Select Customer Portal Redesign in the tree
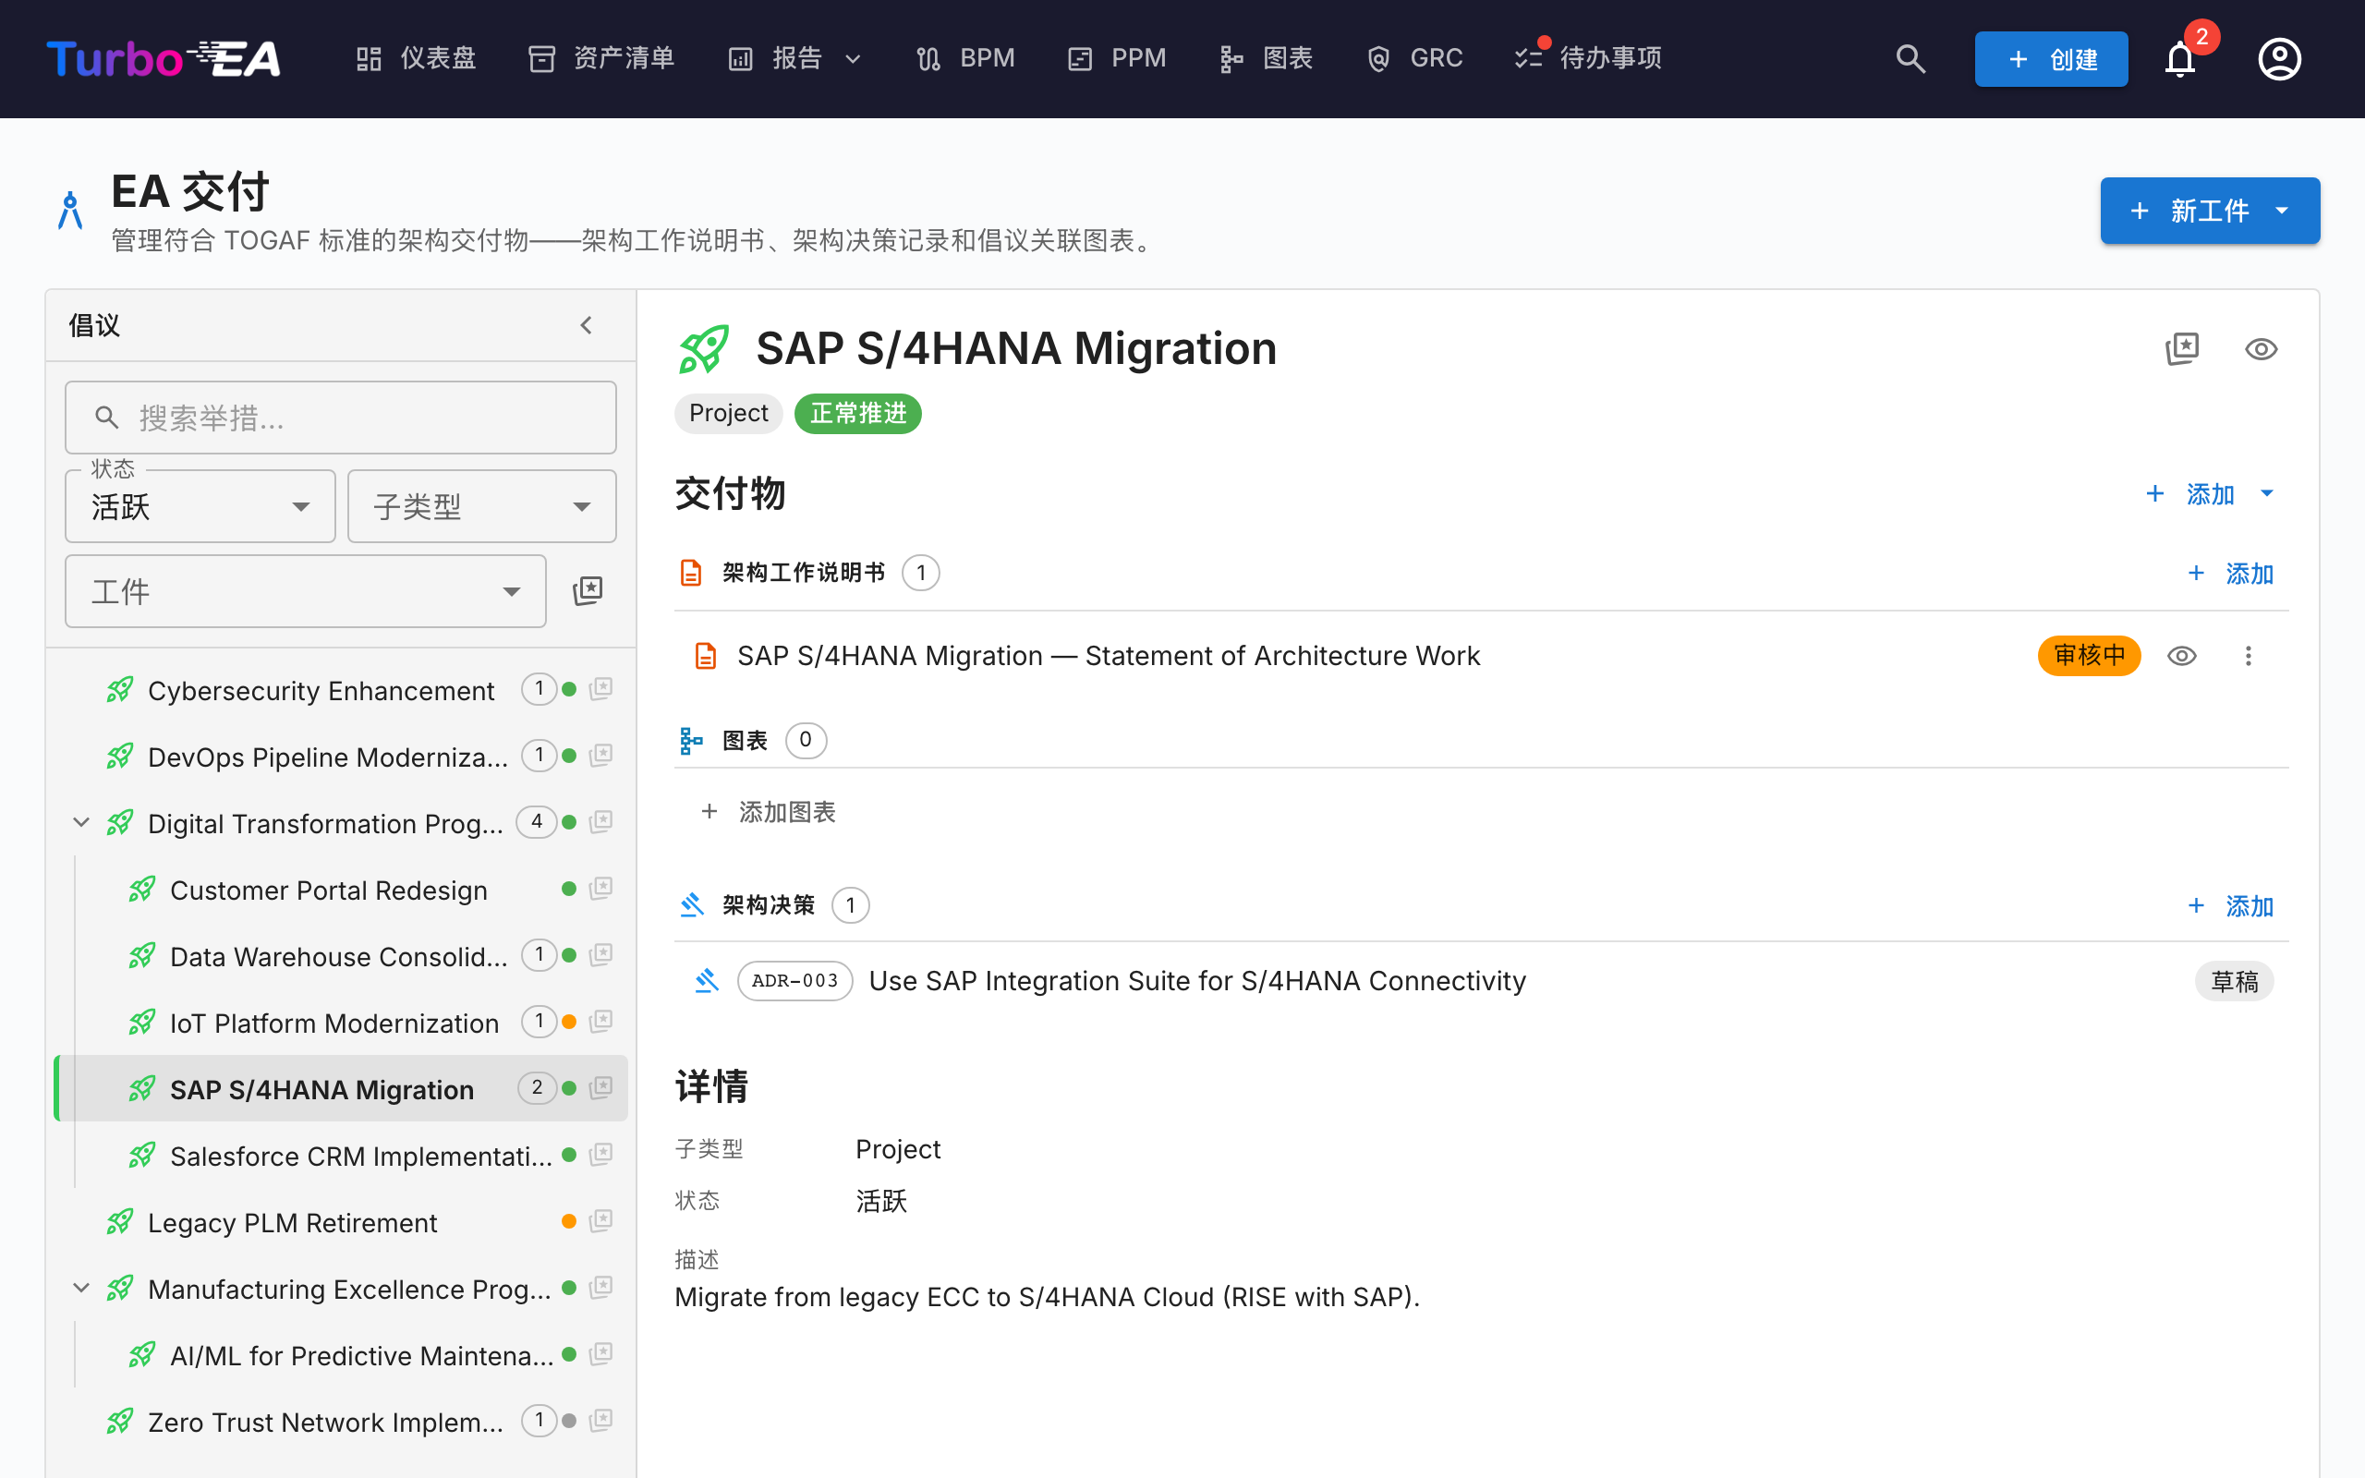Screen dimensions: 2365x1478 pos(328,890)
